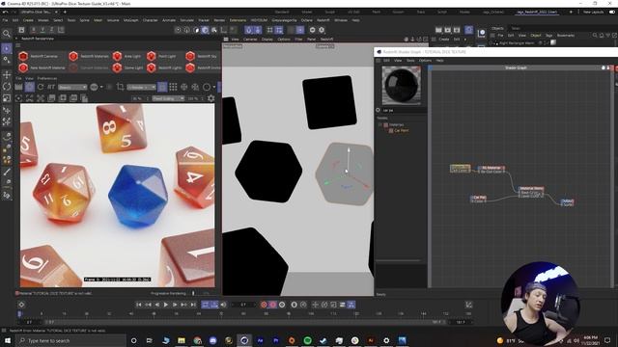The height and width of the screenshot is (347, 618).
Task: Collapse the Materials tree in Shader Graph
Action: tap(380, 124)
